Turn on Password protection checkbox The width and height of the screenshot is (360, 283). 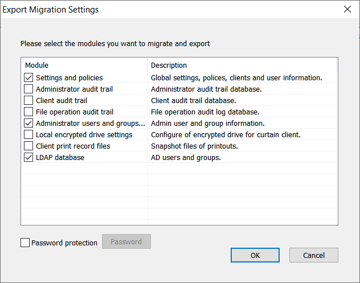(25, 243)
